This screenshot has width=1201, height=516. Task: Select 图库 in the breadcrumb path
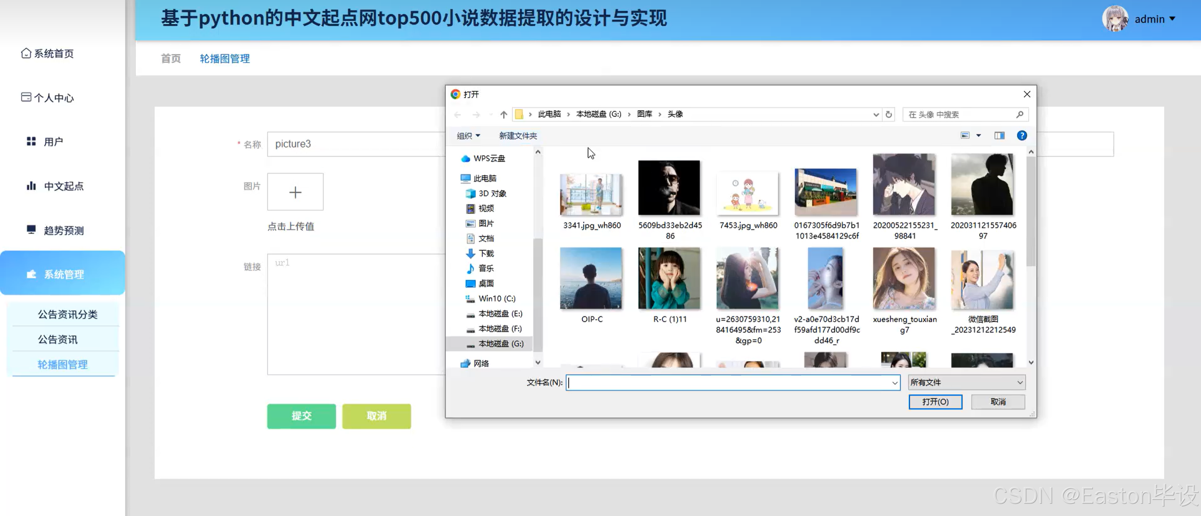coord(644,114)
